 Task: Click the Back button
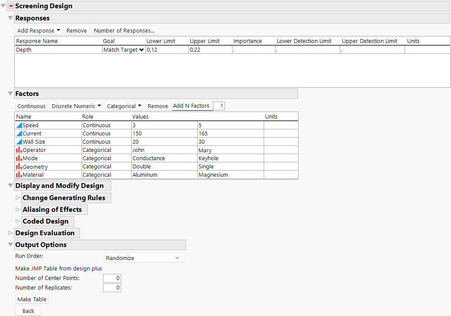[28, 311]
